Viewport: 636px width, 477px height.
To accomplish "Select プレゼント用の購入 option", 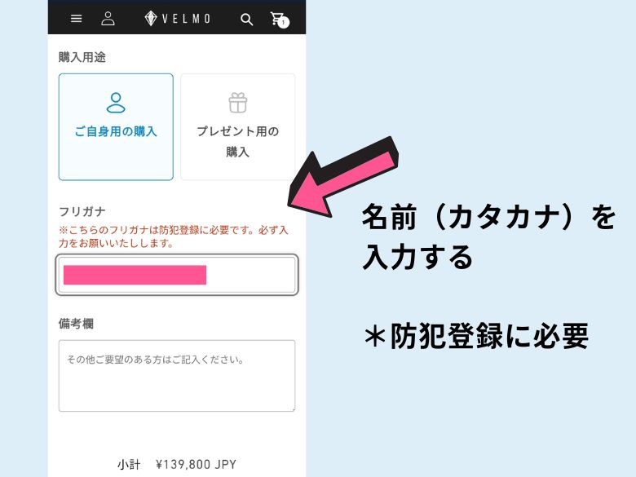I will pos(238,127).
